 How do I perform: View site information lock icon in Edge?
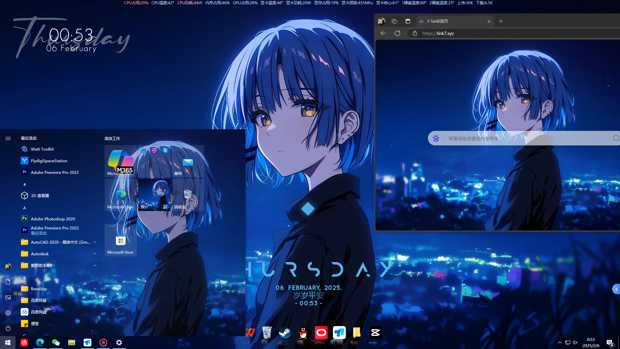point(415,33)
